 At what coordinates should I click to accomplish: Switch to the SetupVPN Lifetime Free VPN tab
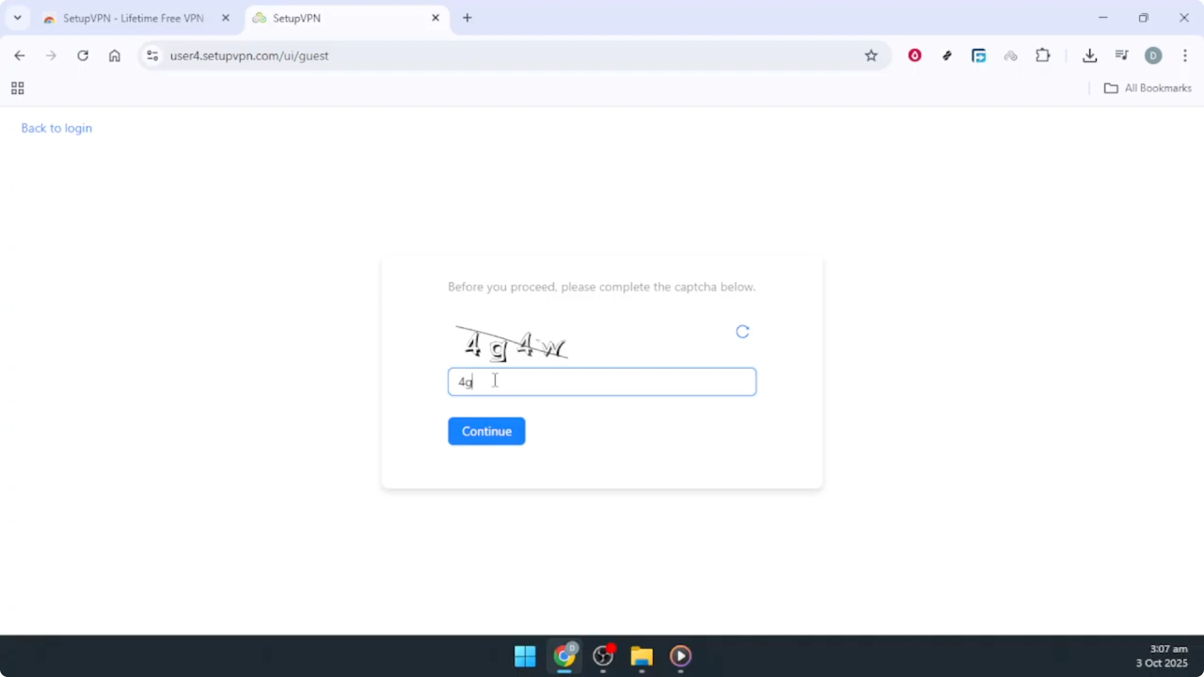pos(126,18)
